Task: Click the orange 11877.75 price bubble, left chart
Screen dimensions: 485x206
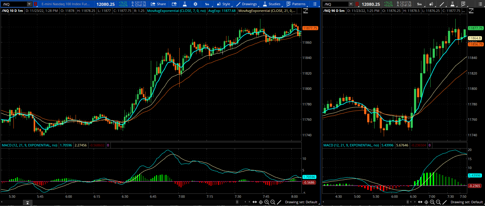Action: [x=310, y=28]
